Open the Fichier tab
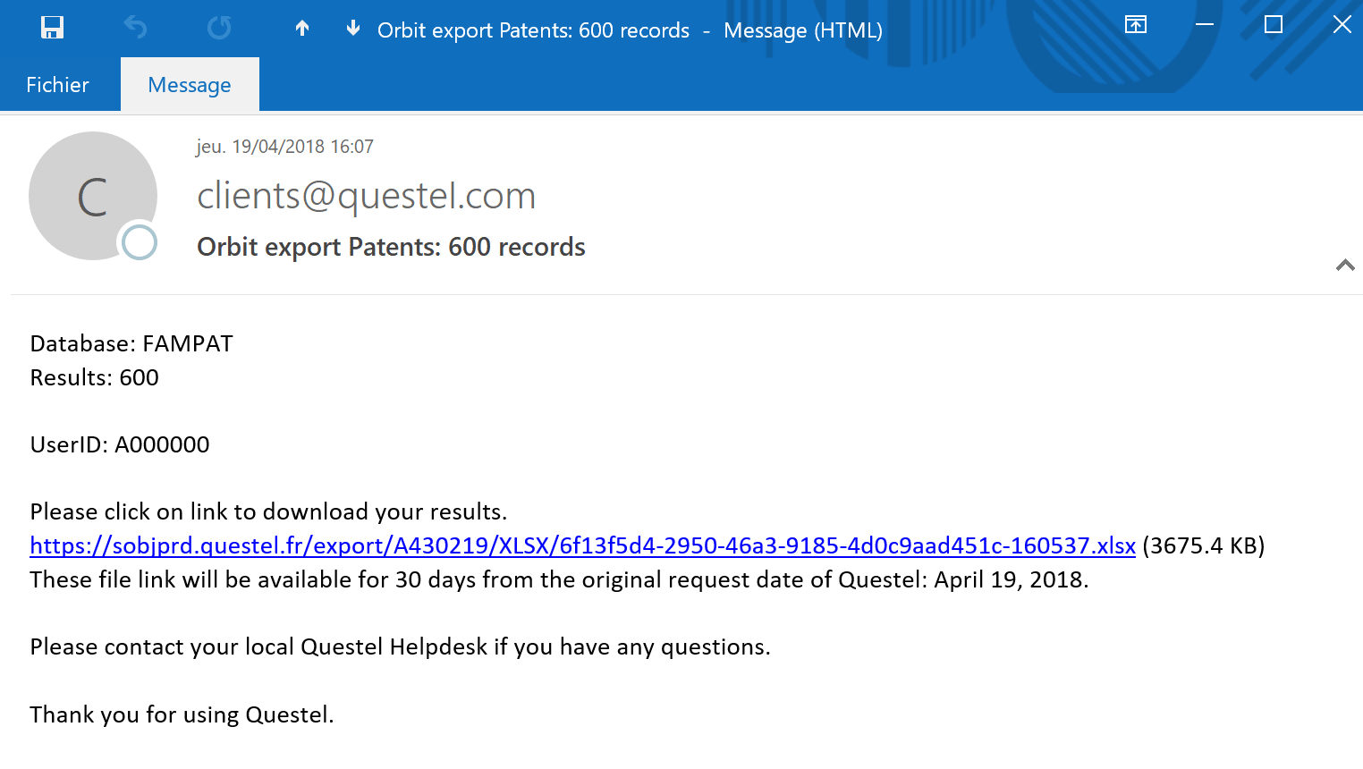 click(57, 85)
